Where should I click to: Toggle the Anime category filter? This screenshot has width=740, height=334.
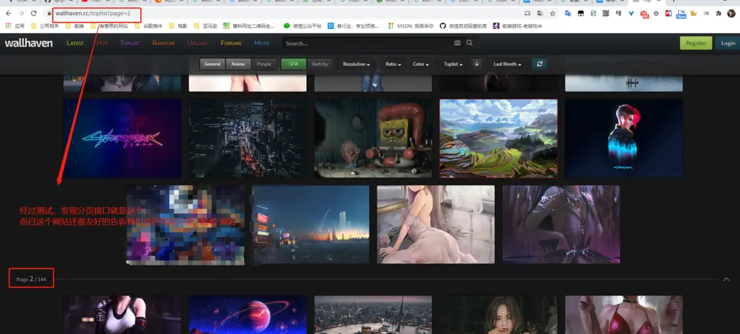tap(238, 64)
